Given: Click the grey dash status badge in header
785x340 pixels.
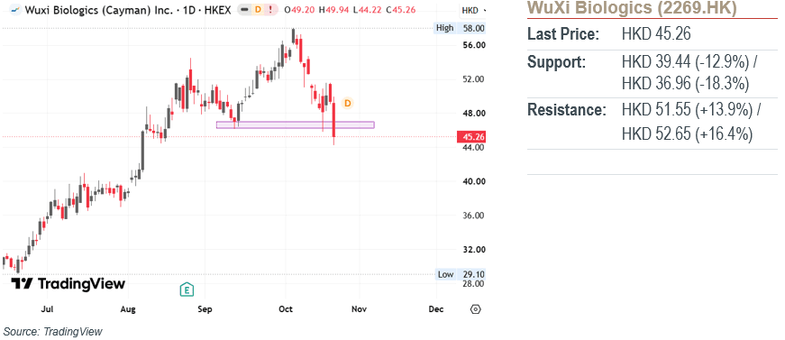Looking at the screenshot, I should [245, 10].
